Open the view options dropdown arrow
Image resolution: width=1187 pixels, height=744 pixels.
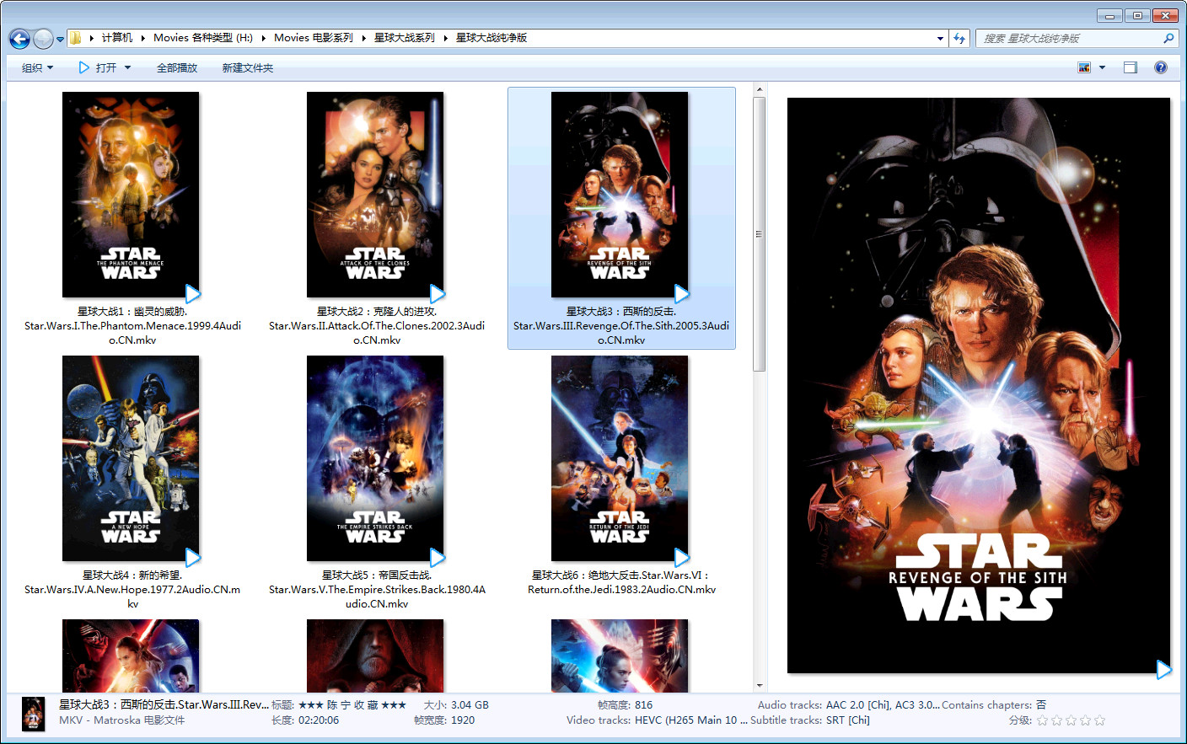click(x=1102, y=67)
